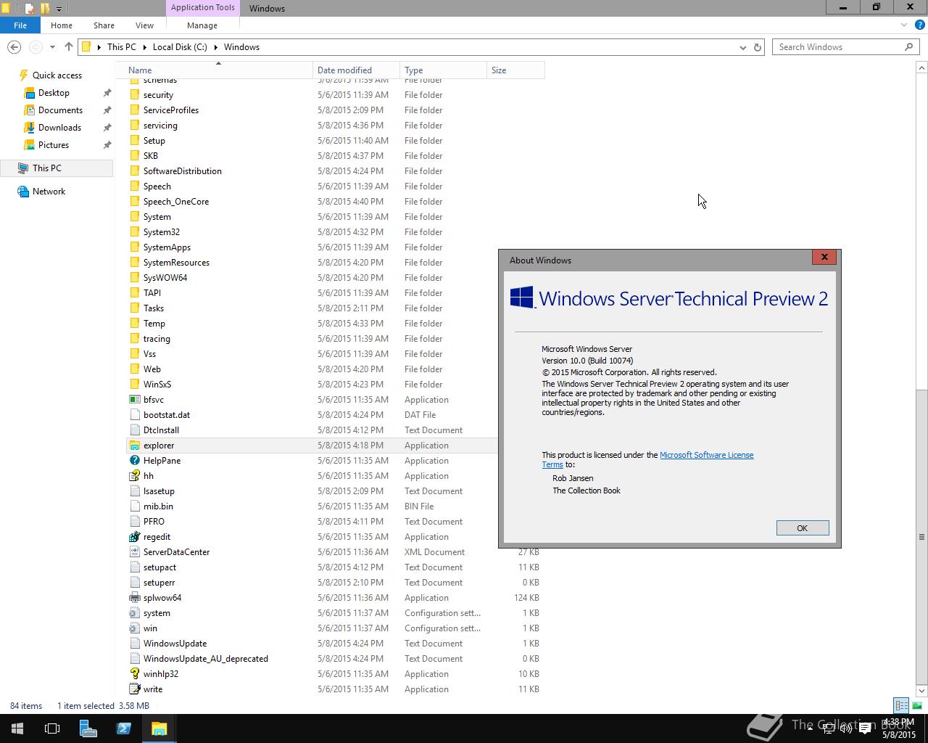Open Task View on taskbar
This screenshot has height=743, width=928.
click(52, 728)
